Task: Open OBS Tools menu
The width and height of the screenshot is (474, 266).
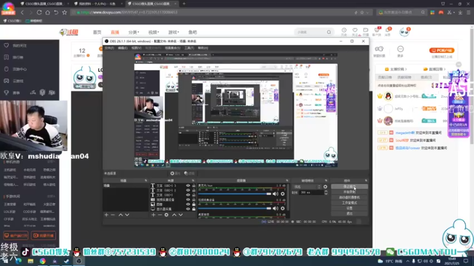Action: coord(189,48)
